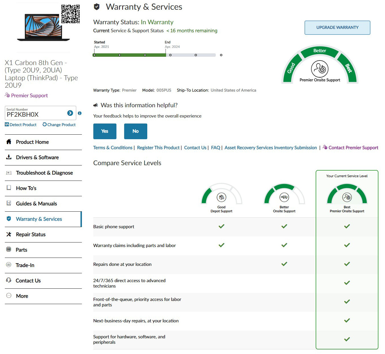This screenshot has width=385, height=354.
Task: Click the Better Onsite Support gauge icon
Action: tap(284, 197)
